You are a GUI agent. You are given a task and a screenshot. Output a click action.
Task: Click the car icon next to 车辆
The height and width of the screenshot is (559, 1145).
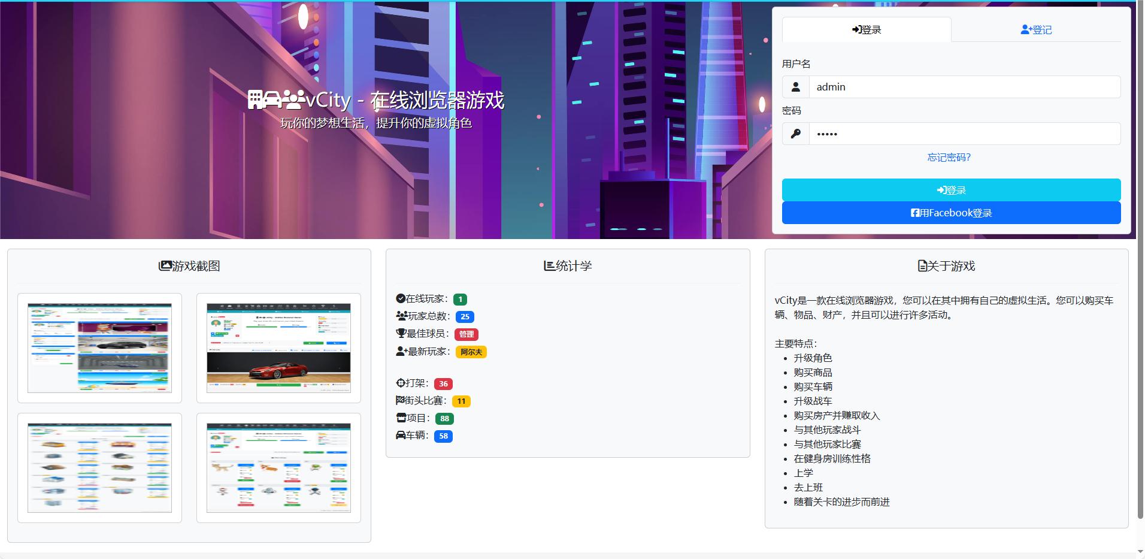click(x=401, y=436)
